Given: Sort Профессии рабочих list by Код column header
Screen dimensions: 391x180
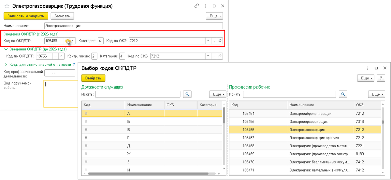Looking at the screenshot, I should [x=258, y=105].
